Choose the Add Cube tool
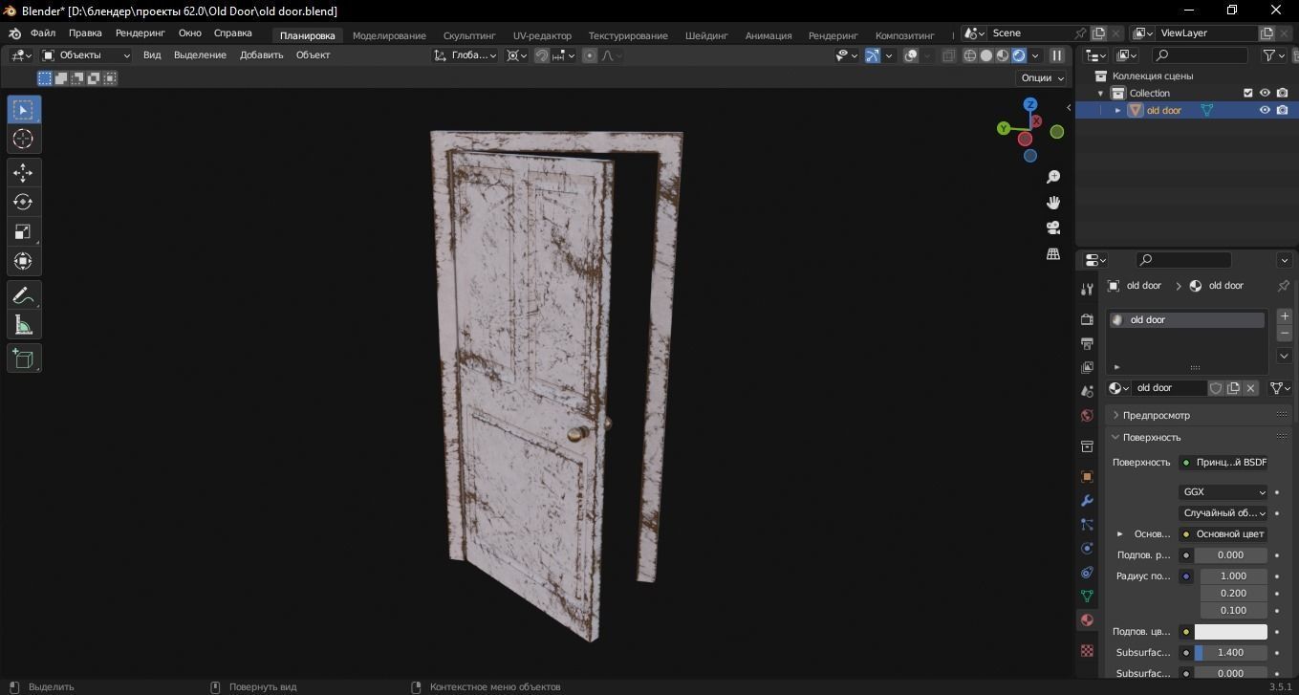1299x695 pixels. 24,358
